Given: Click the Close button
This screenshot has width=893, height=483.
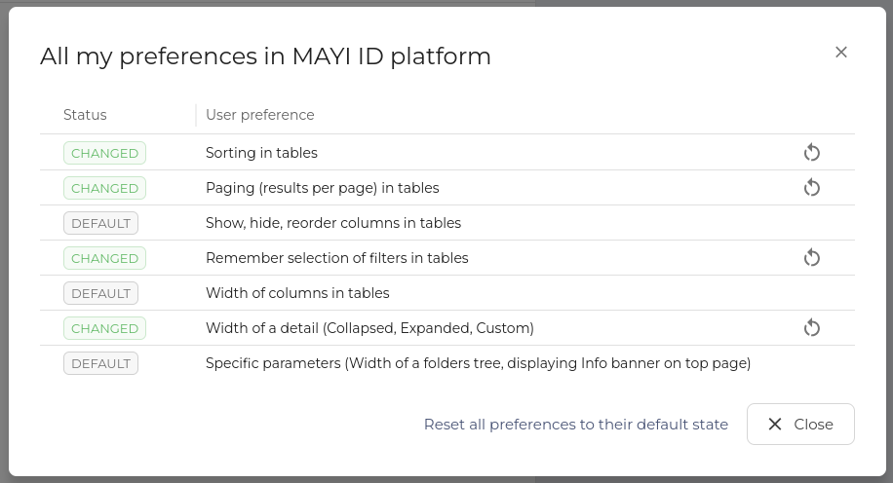Looking at the screenshot, I should (x=800, y=424).
